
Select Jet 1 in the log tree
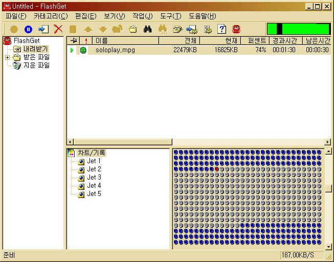(94, 161)
